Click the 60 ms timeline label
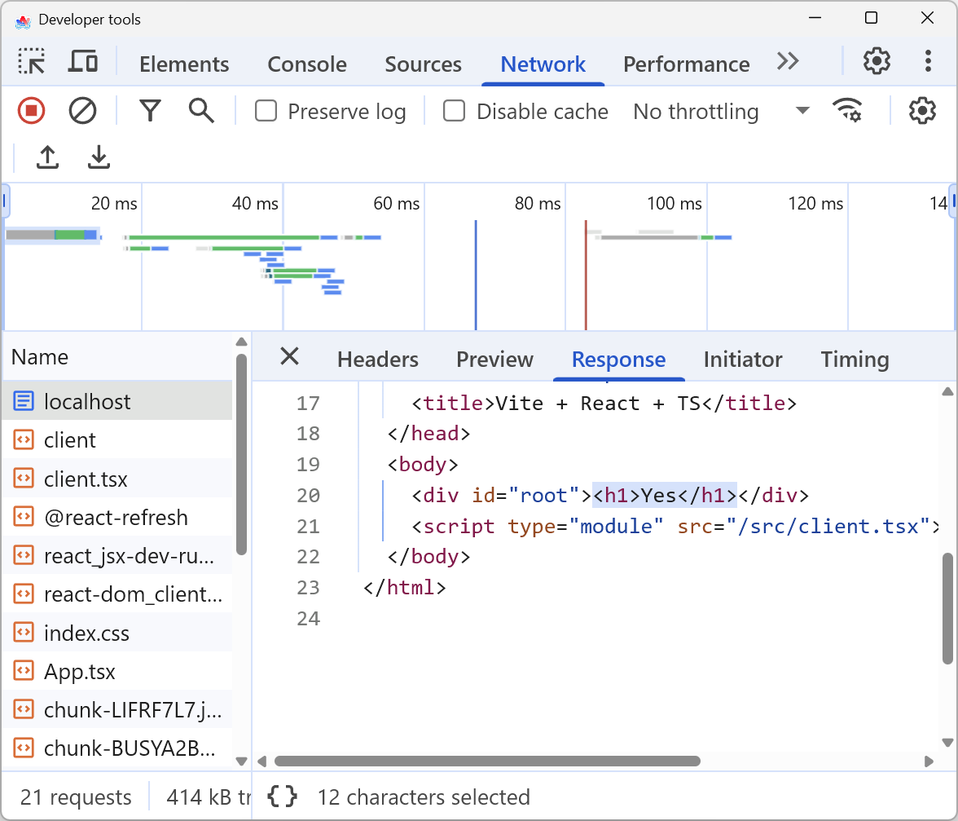This screenshot has height=821, width=958. pyautogui.click(x=397, y=204)
